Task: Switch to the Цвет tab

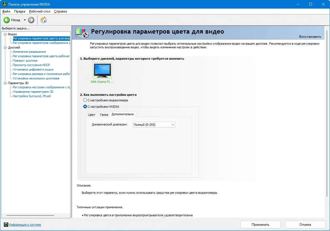Action: (92, 115)
